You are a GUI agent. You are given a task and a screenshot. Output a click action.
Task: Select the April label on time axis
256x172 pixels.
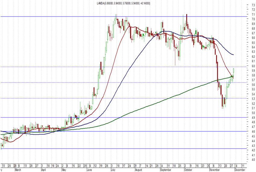[x=43, y=170]
